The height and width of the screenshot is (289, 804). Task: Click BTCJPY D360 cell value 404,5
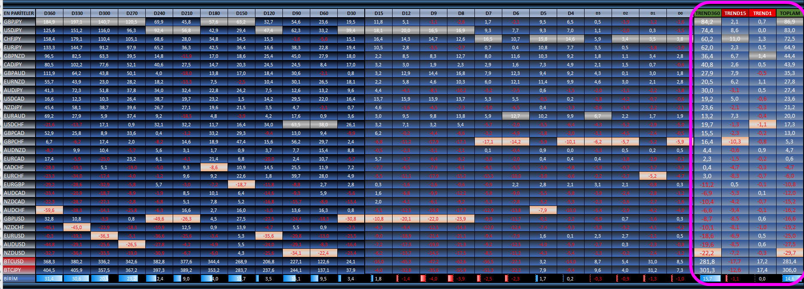[x=49, y=270]
